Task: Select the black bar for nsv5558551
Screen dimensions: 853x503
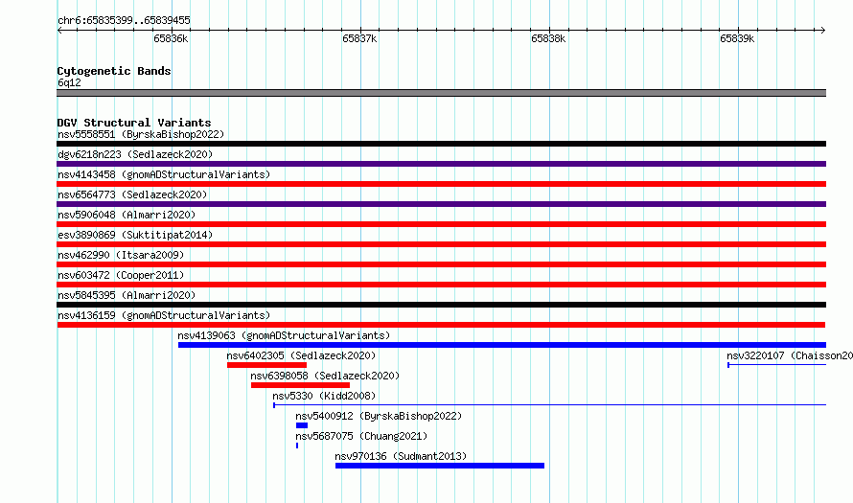Action: coord(441,144)
